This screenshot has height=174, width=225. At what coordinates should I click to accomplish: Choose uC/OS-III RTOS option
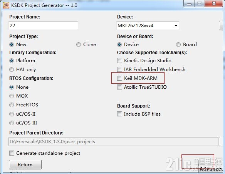click(x=12, y=123)
